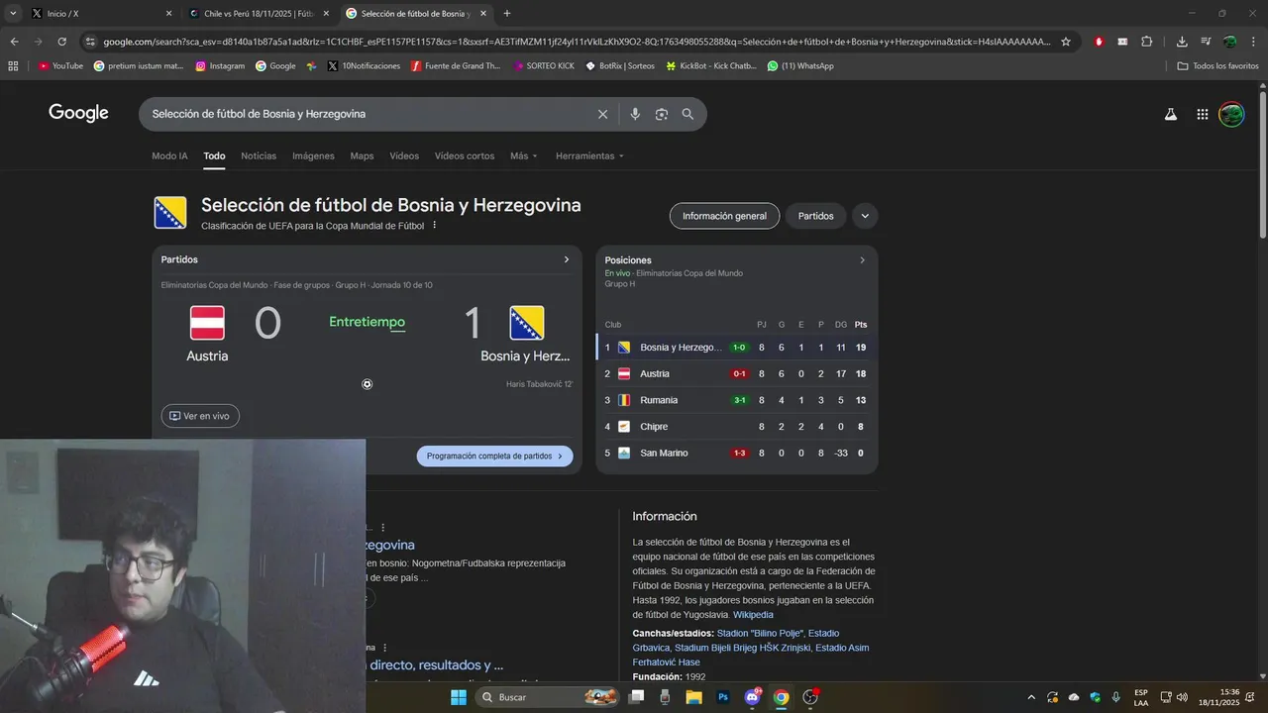The image size is (1268, 713).
Task: Open Discord from the taskbar
Action: (753, 697)
